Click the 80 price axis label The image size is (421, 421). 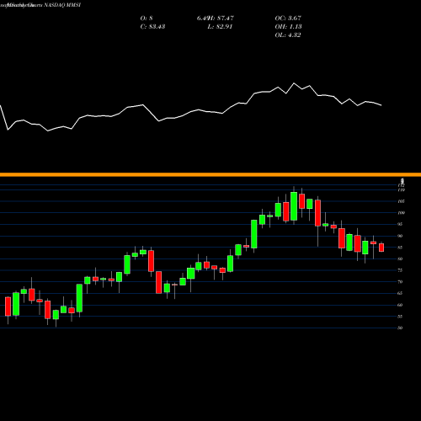point(400,258)
